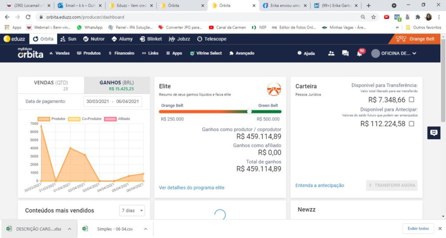
Task: Click the eduzz logo in top bar
Action: (14, 39)
